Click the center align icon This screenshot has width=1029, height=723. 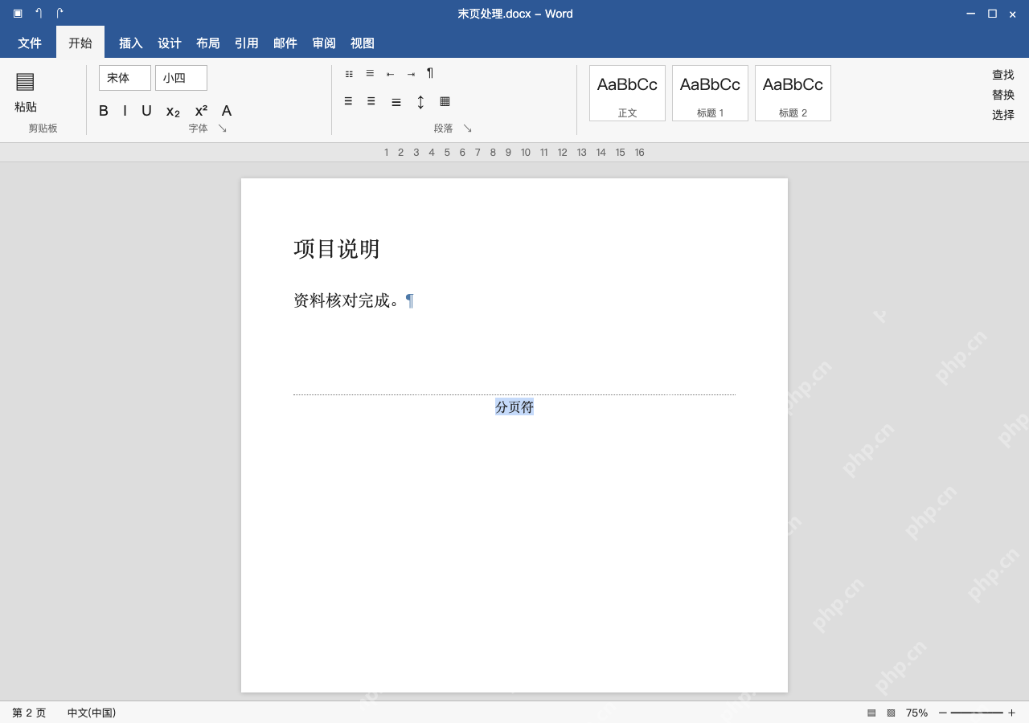click(371, 101)
